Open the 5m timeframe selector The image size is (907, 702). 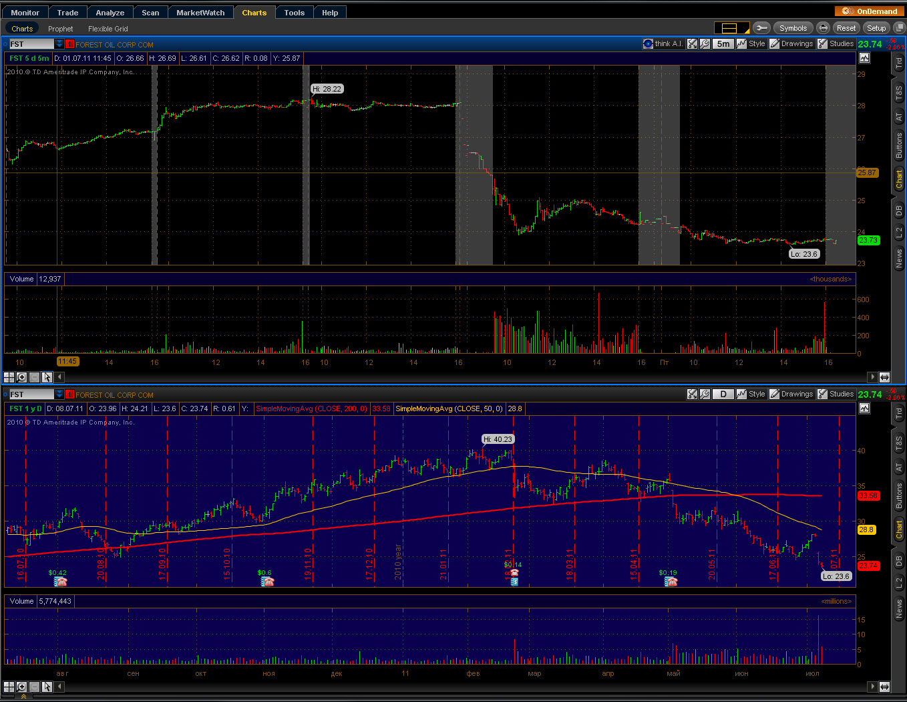click(x=723, y=43)
